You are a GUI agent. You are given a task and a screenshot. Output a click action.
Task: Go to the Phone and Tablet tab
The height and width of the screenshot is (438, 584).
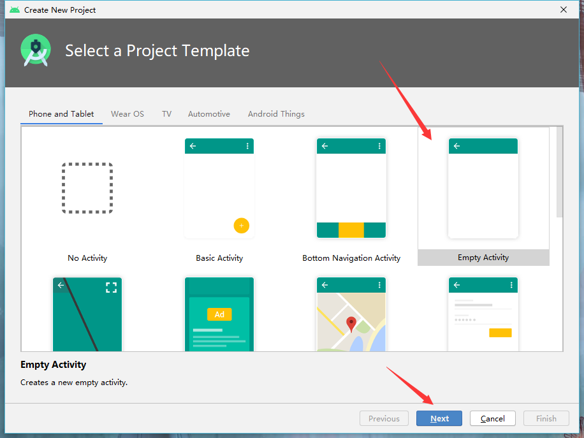click(x=61, y=114)
